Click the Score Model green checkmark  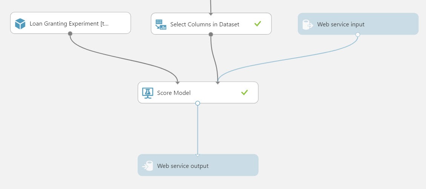tap(245, 93)
